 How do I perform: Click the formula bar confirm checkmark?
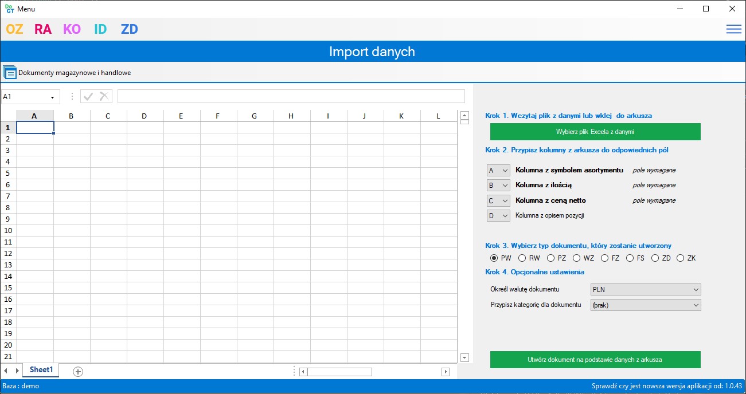[x=88, y=97]
